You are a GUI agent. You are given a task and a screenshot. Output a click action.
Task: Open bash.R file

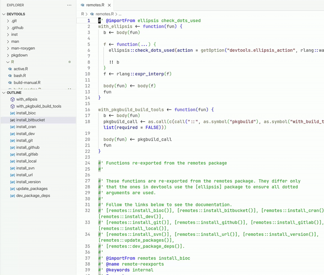click(x=20, y=76)
